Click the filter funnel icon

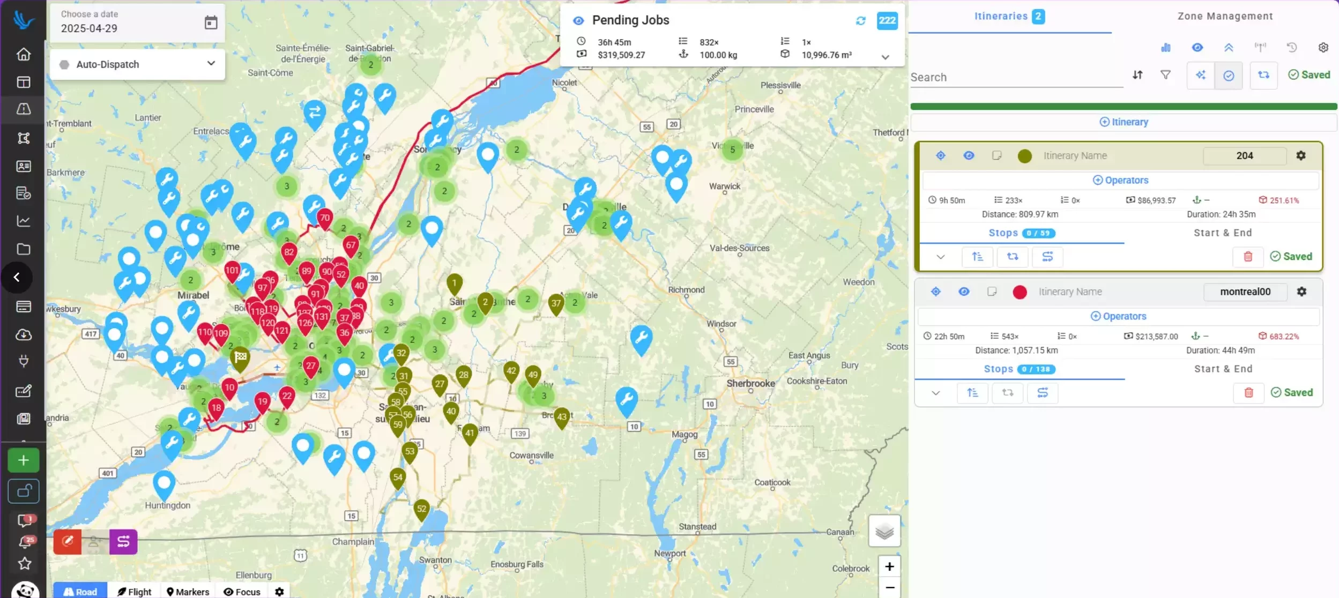[x=1165, y=75]
